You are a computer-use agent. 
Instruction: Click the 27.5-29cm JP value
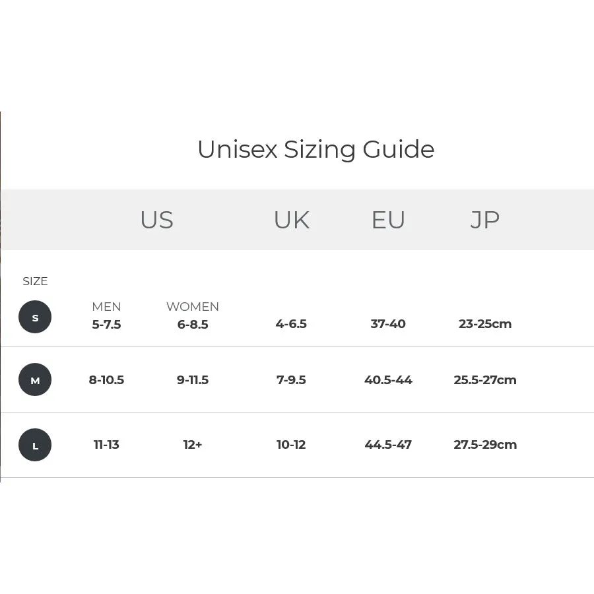point(485,444)
